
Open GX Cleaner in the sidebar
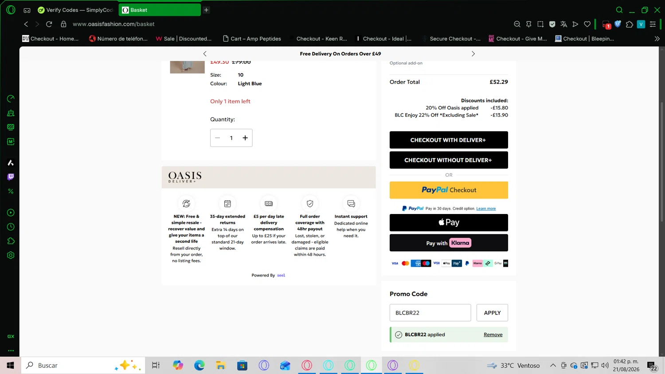pos(11,113)
